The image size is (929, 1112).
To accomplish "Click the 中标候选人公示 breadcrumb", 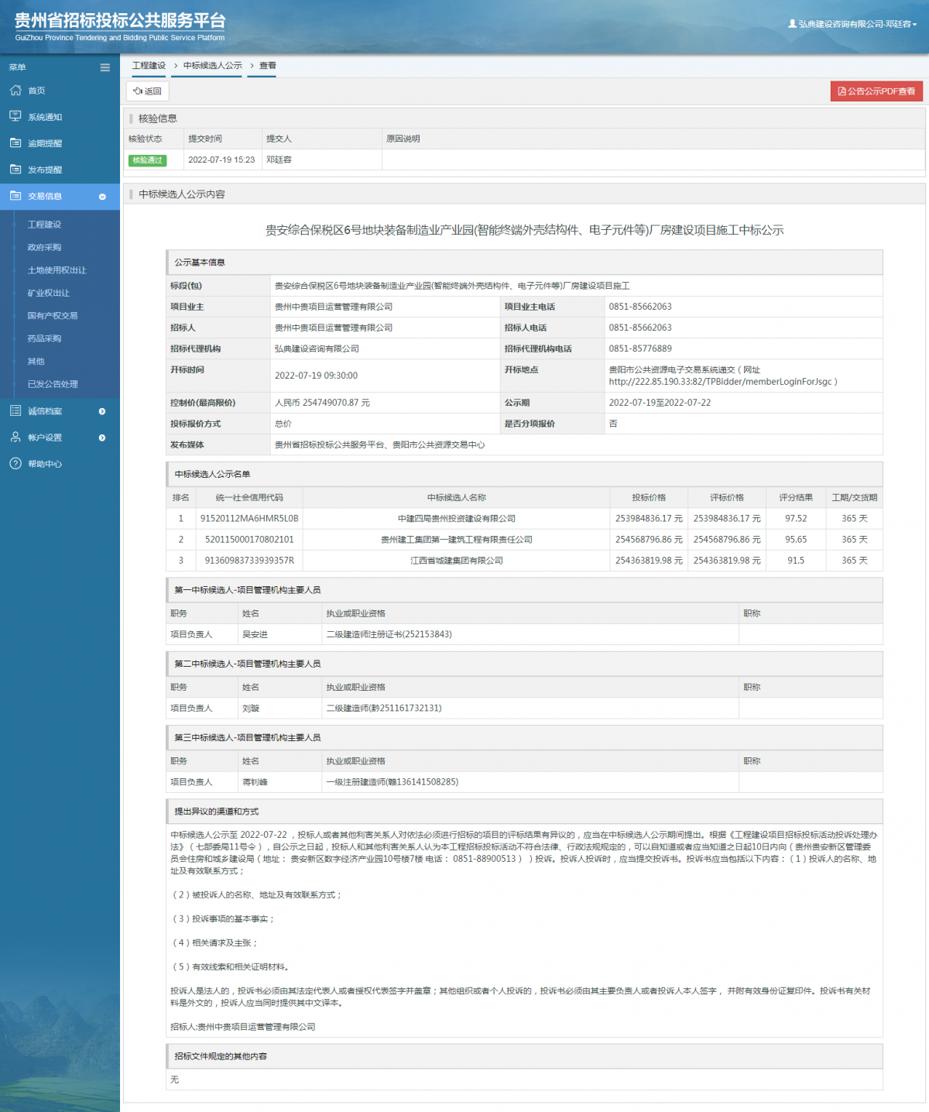I will [x=213, y=66].
